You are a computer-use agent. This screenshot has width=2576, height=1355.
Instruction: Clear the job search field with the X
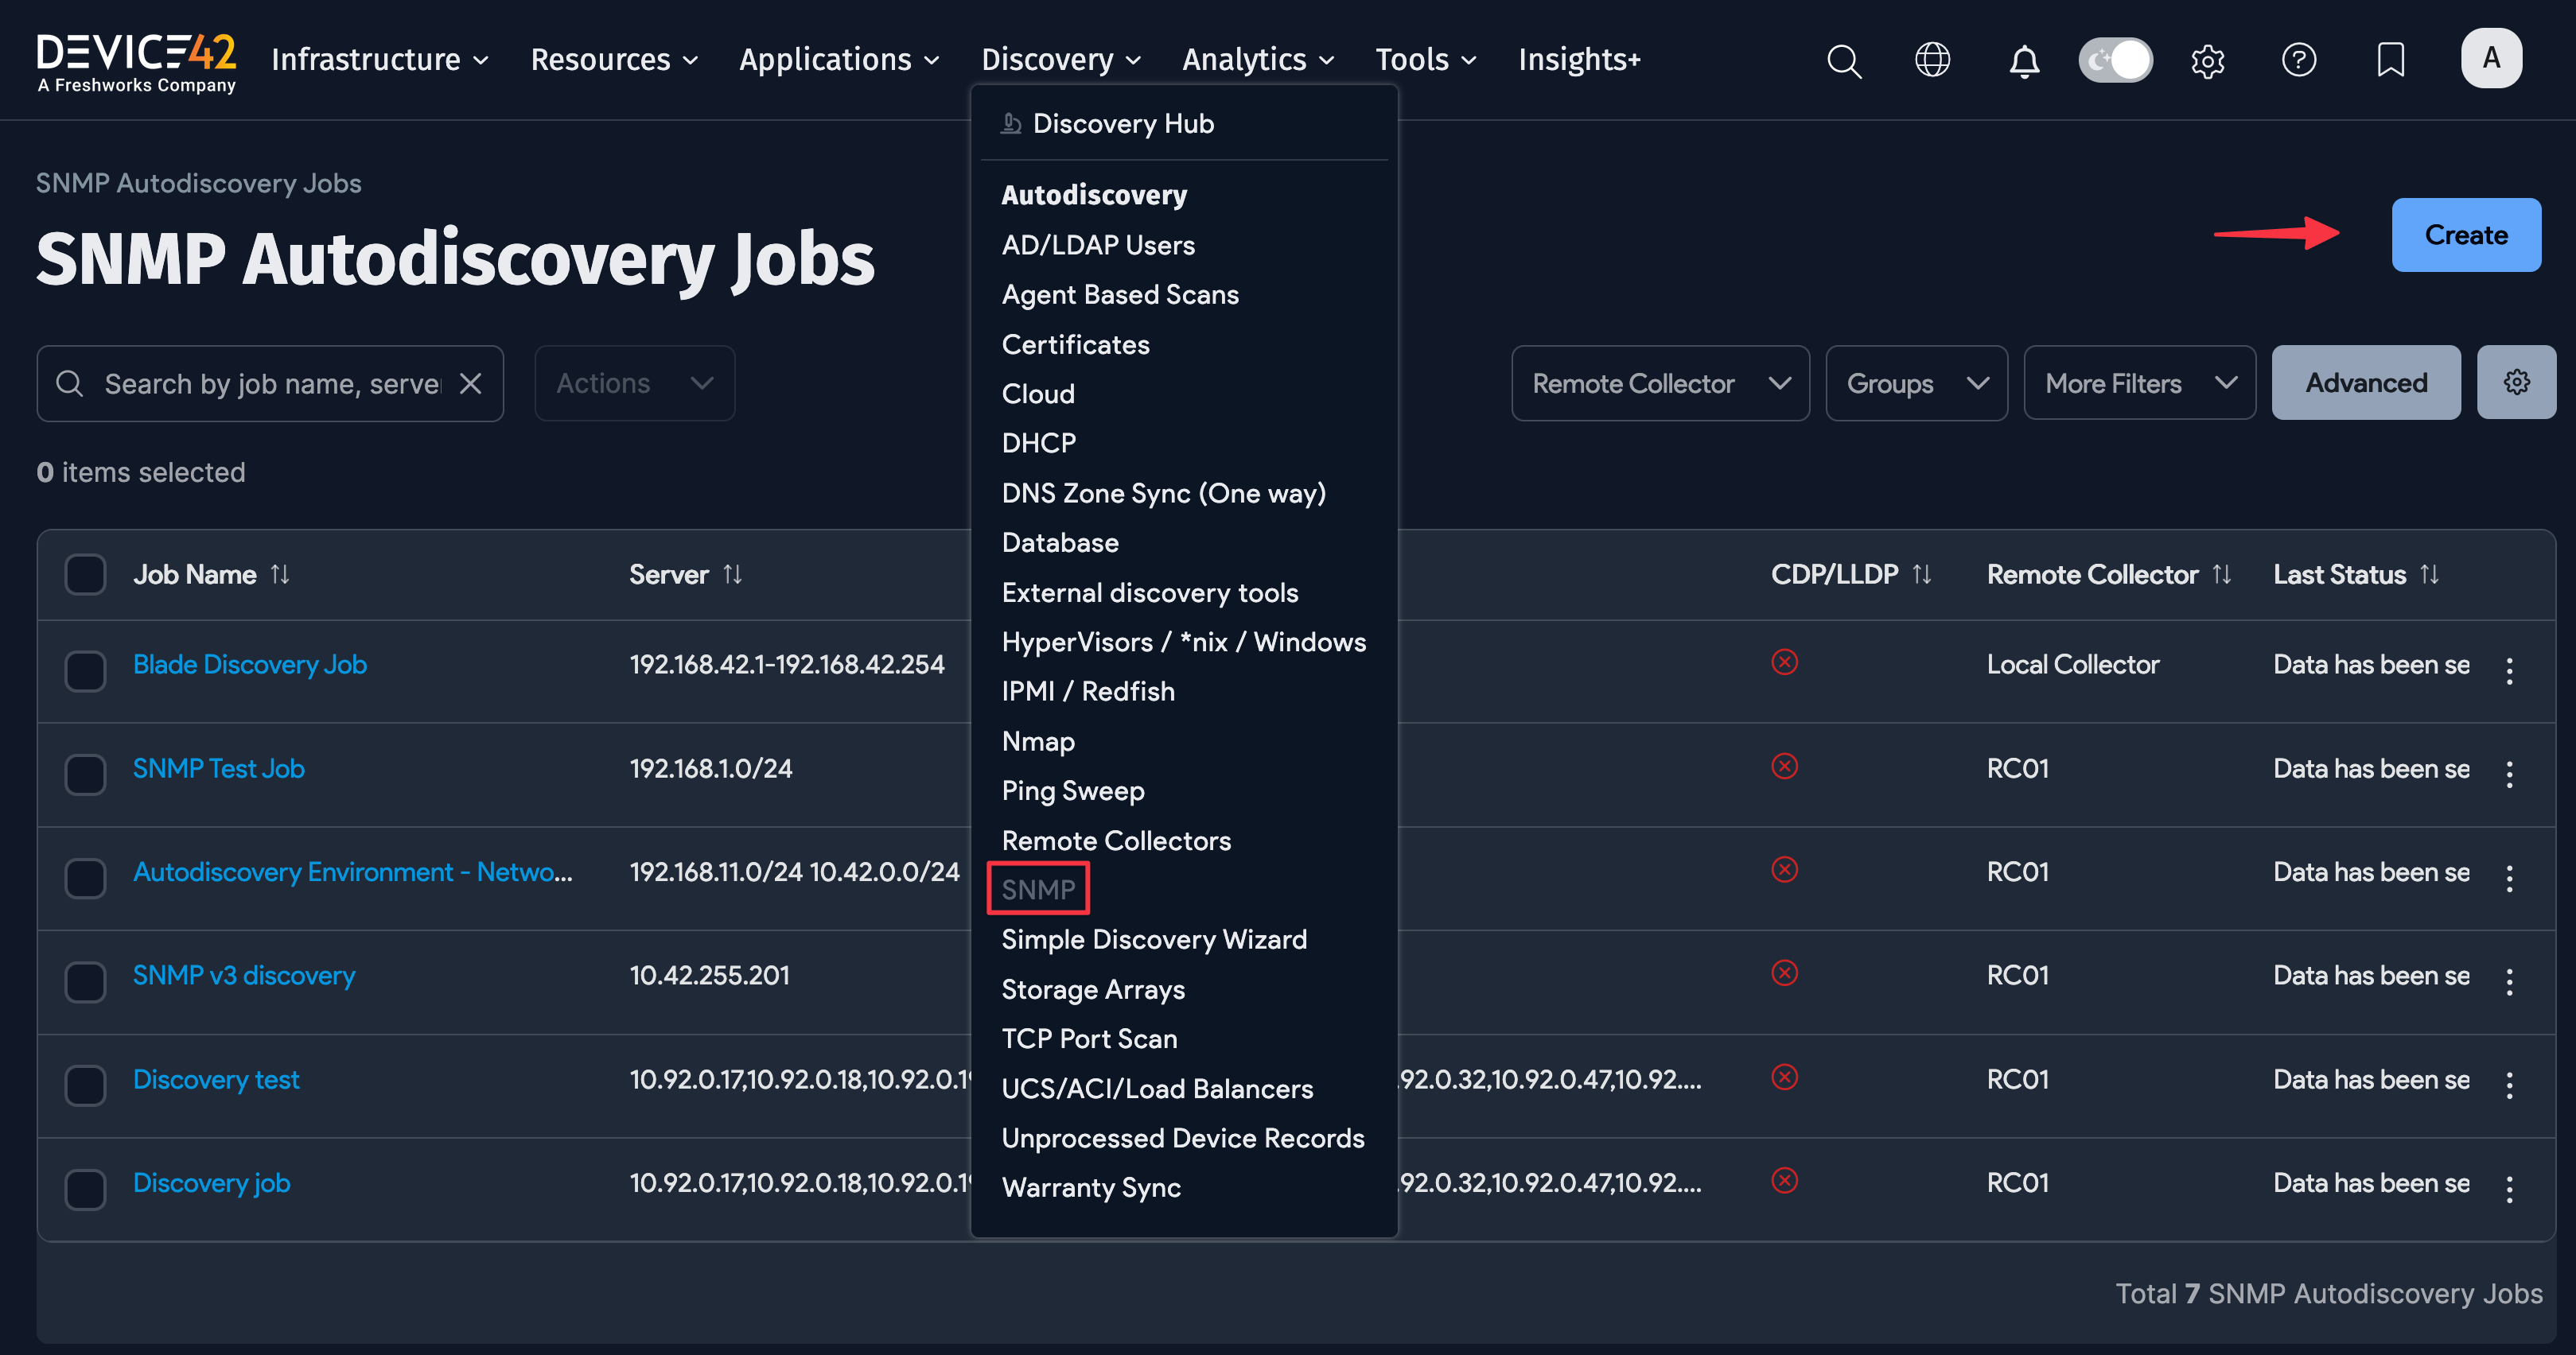(471, 382)
